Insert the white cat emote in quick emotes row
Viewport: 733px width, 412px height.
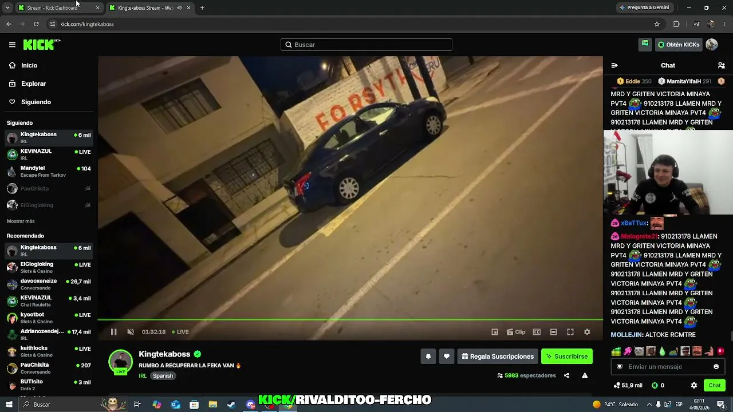click(639, 351)
